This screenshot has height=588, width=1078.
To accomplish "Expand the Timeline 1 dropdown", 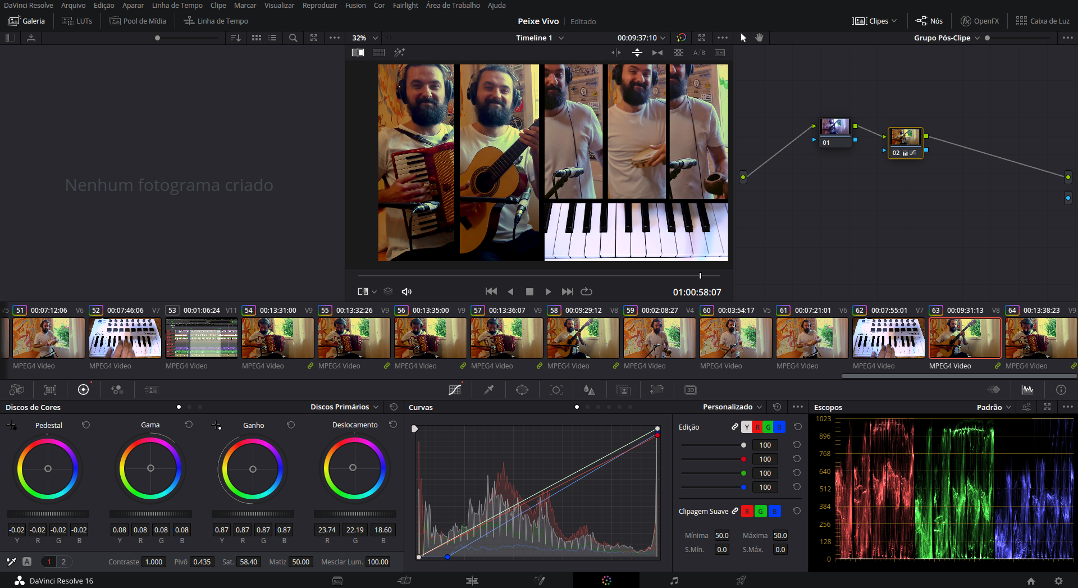I will click(561, 38).
